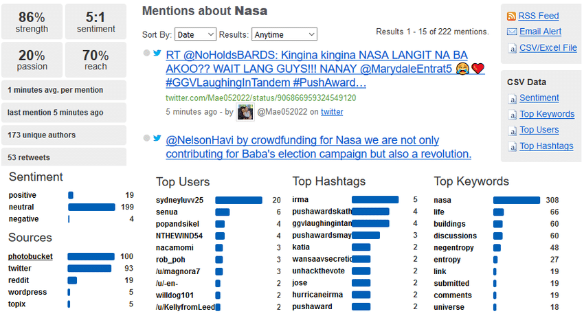Open the Results Anytime dropdown
584x316 pixels.
point(284,34)
